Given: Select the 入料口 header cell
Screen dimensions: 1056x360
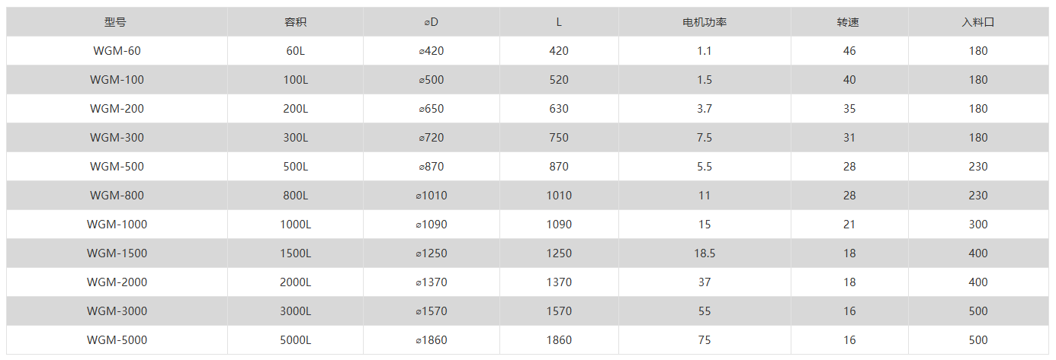Looking at the screenshot, I should (x=978, y=22).
